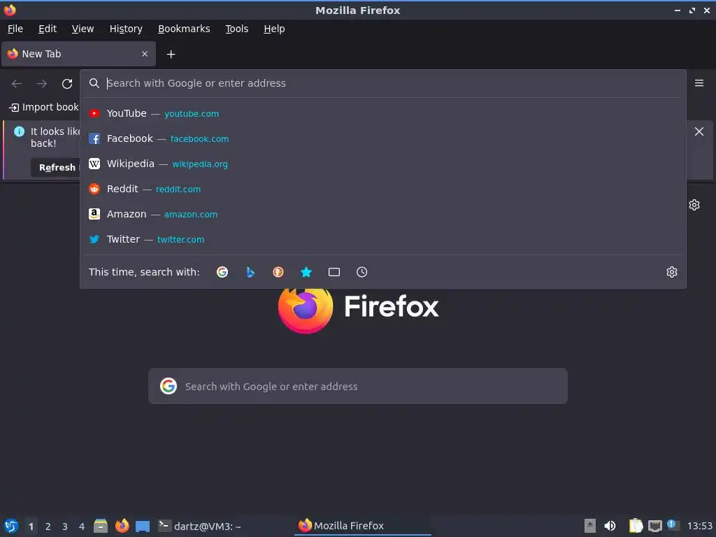Click the new tab page Google search box
Viewport: 716px width, 537px height.
click(x=358, y=386)
